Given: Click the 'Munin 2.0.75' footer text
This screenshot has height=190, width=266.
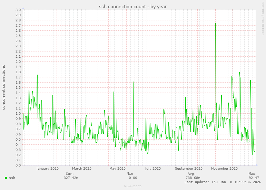Looking at the screenshot, I should pos(133,186).
